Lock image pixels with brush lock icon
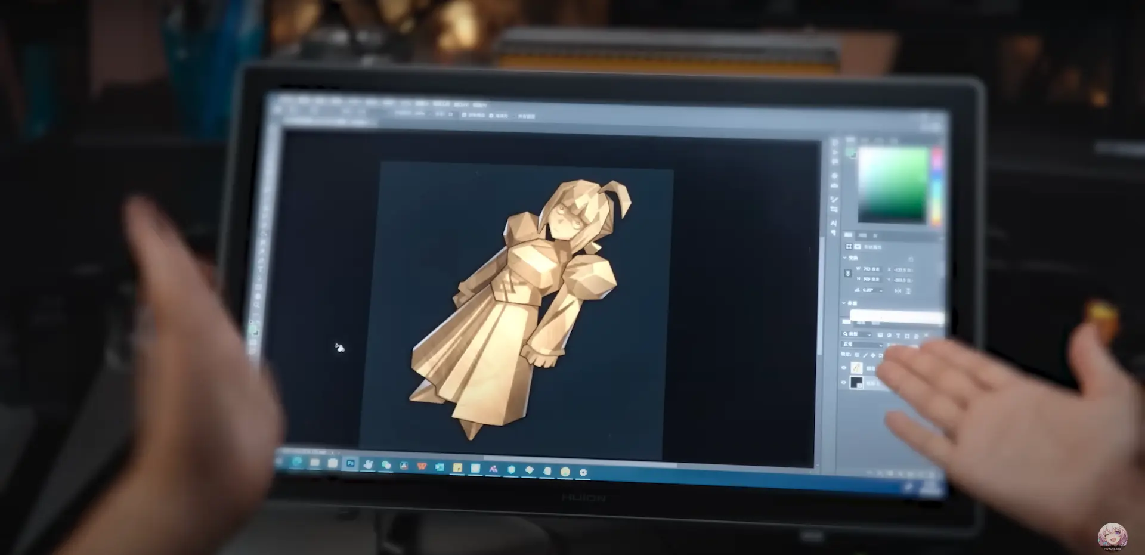 [x=865, y=355]
